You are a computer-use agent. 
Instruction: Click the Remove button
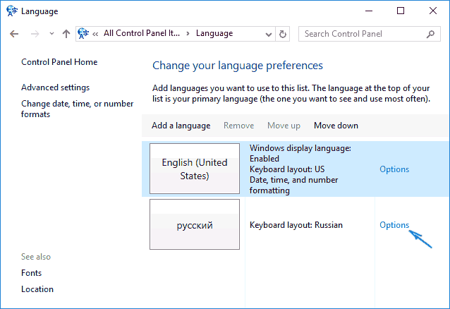coord(239,126)
